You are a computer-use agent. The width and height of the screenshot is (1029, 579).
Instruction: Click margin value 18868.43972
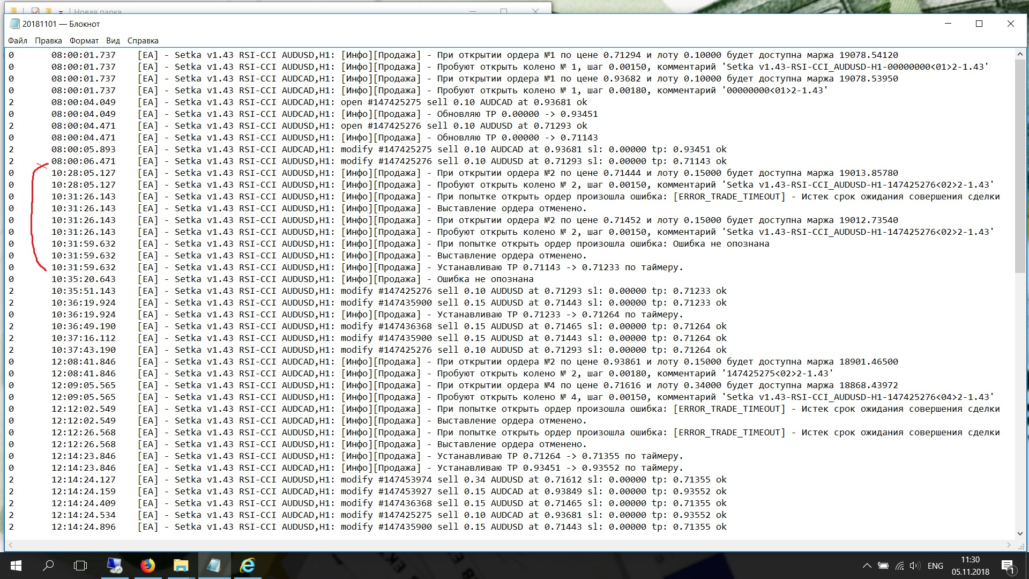pos(869,385)
